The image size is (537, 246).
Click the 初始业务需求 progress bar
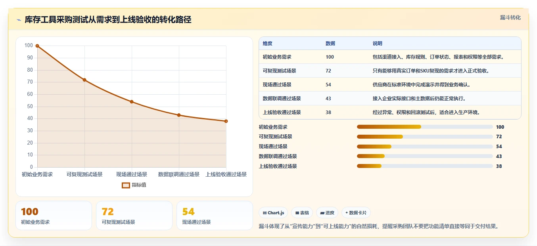(x=425, y=127)
